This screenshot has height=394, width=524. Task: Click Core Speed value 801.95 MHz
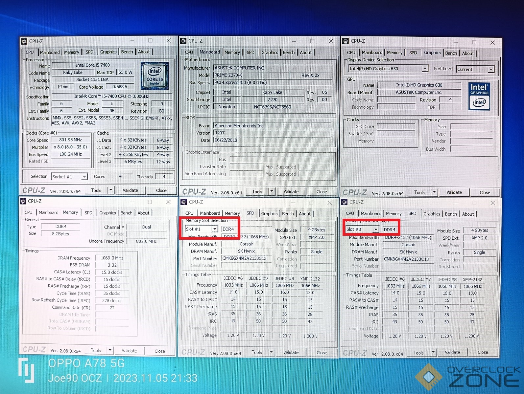71,140
